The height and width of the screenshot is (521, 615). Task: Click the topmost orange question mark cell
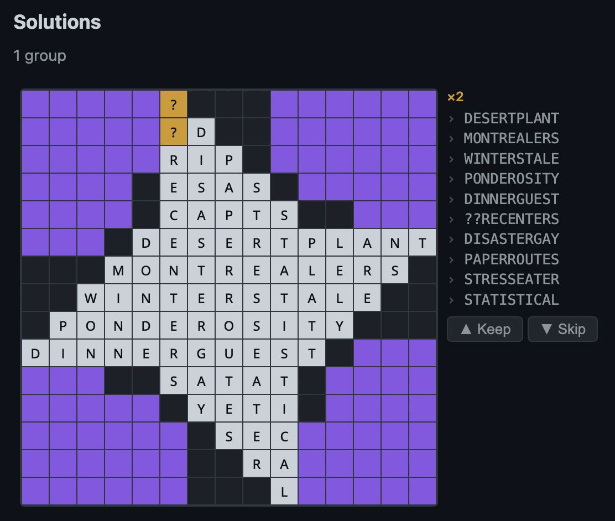pos(174,104)
